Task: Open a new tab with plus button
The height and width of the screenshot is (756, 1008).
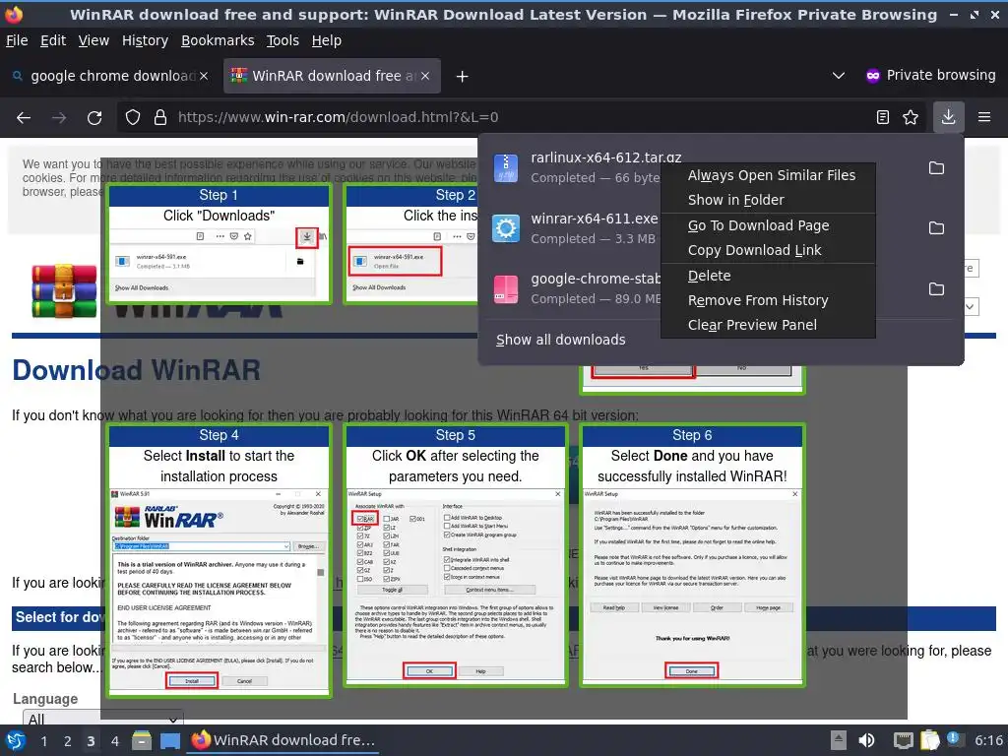Action: click(462, 77)
